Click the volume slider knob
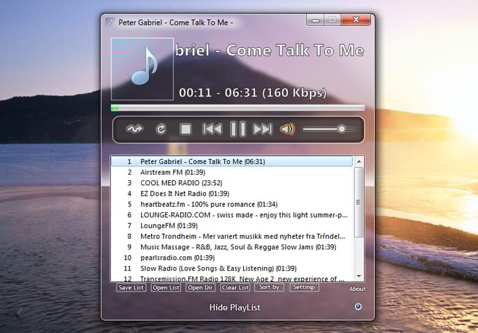Screen dimensions: 478x333 342,129
